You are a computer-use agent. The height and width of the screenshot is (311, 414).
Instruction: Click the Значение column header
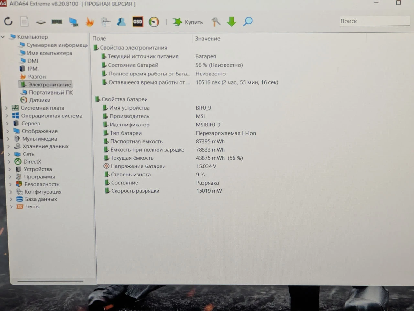click(x=208, y=38)
